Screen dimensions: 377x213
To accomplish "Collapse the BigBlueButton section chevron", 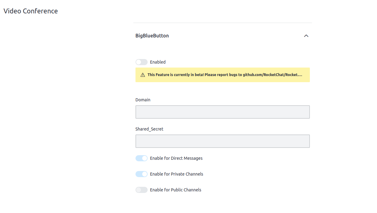I will [306, 36].
